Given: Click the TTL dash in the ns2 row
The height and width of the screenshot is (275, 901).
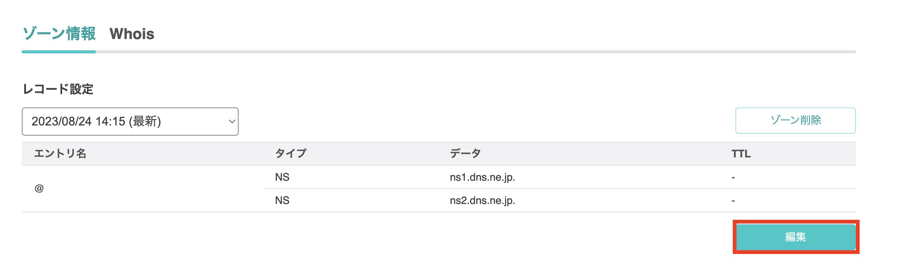Looking at the screenshot, I should [x=733, y=201].
